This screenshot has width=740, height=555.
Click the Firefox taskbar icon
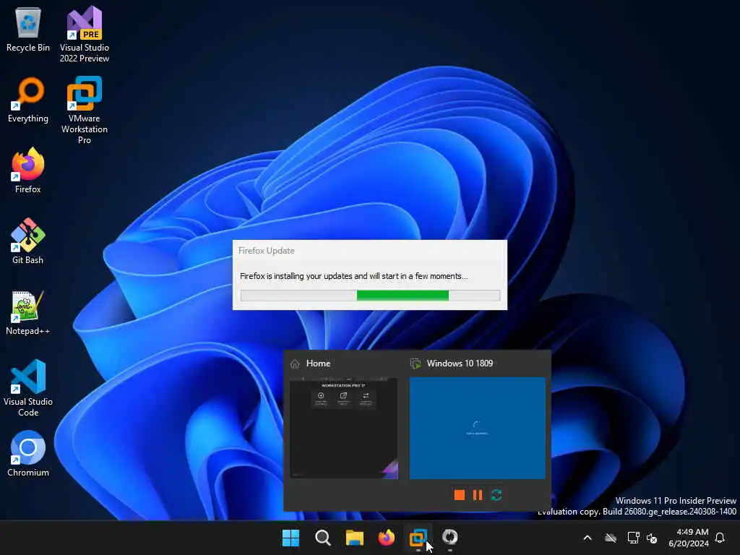click(386, 538)
